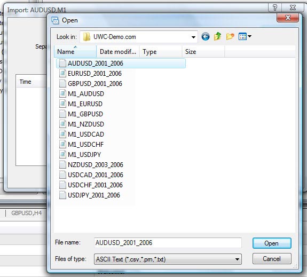
Task: Sort files by Date modified column
Action: pos(118,51)
